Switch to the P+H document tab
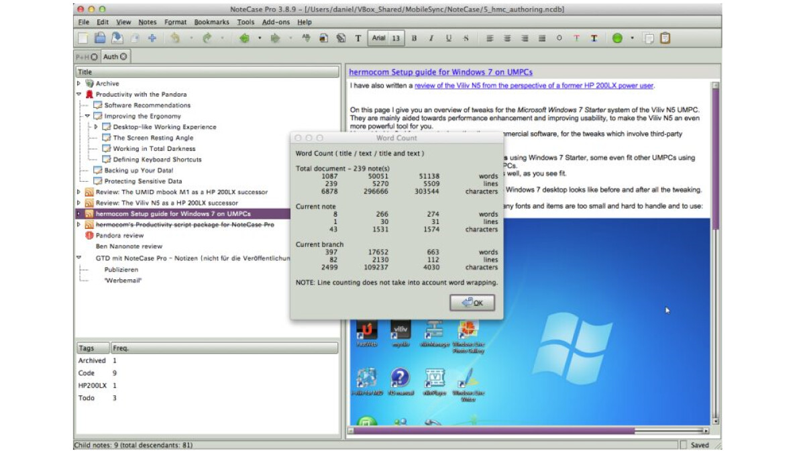The image size is (805, 453). click(x=83, y=57)
